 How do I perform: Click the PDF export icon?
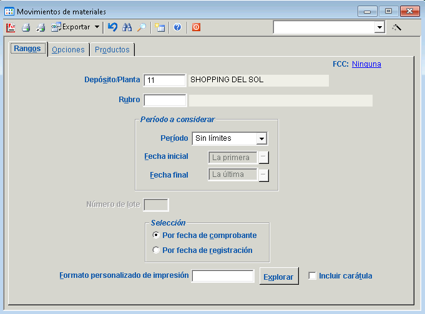tap(11, 27)
